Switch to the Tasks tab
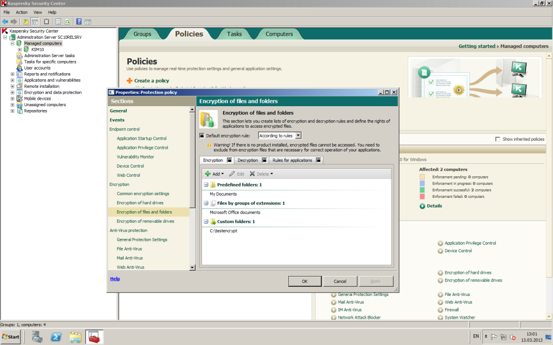 tap(234, 34)
